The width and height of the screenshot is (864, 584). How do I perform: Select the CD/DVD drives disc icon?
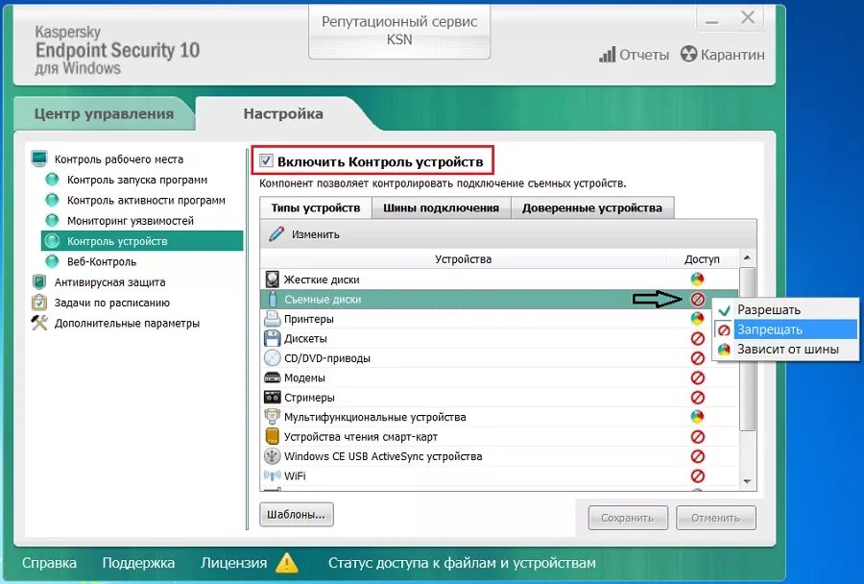(272, 358)
